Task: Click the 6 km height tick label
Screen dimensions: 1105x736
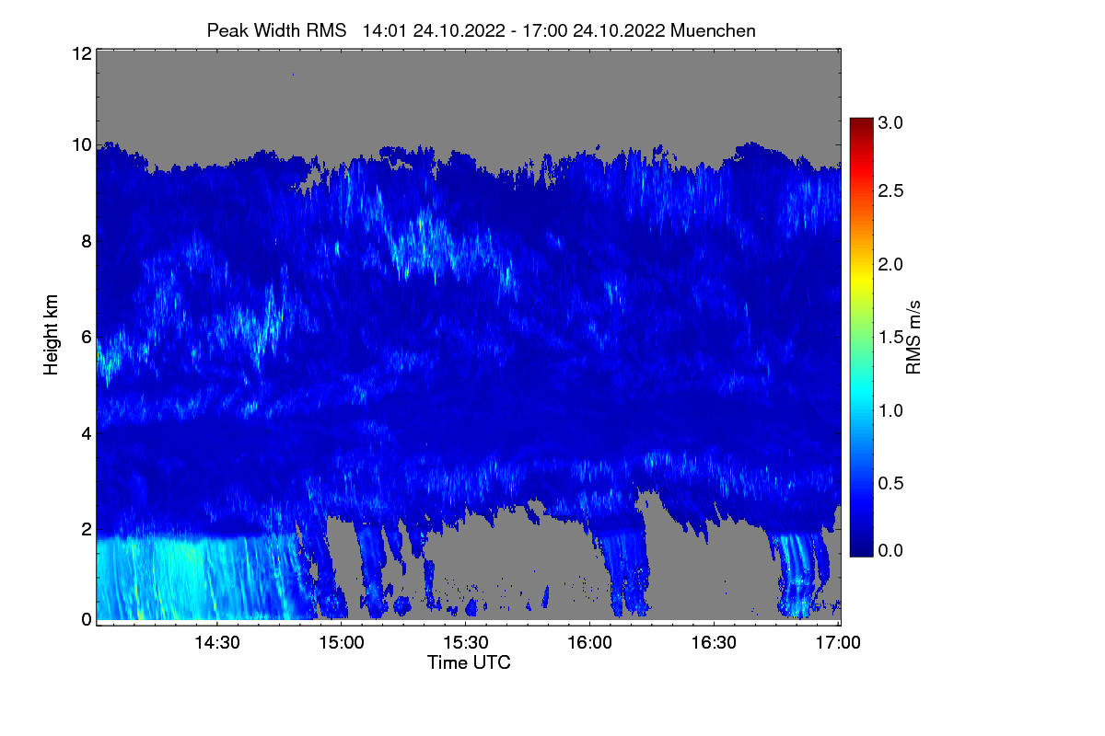Action: 86,337
